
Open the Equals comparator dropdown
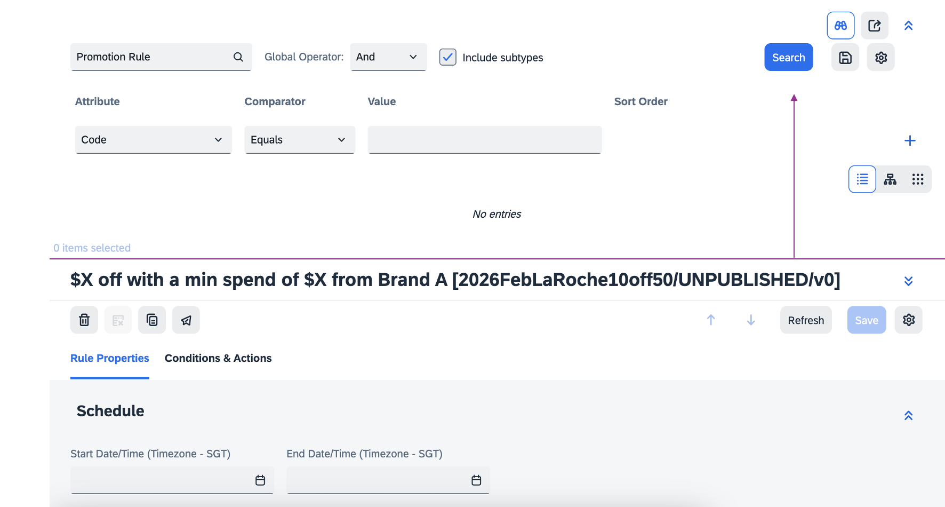[300, 140]
